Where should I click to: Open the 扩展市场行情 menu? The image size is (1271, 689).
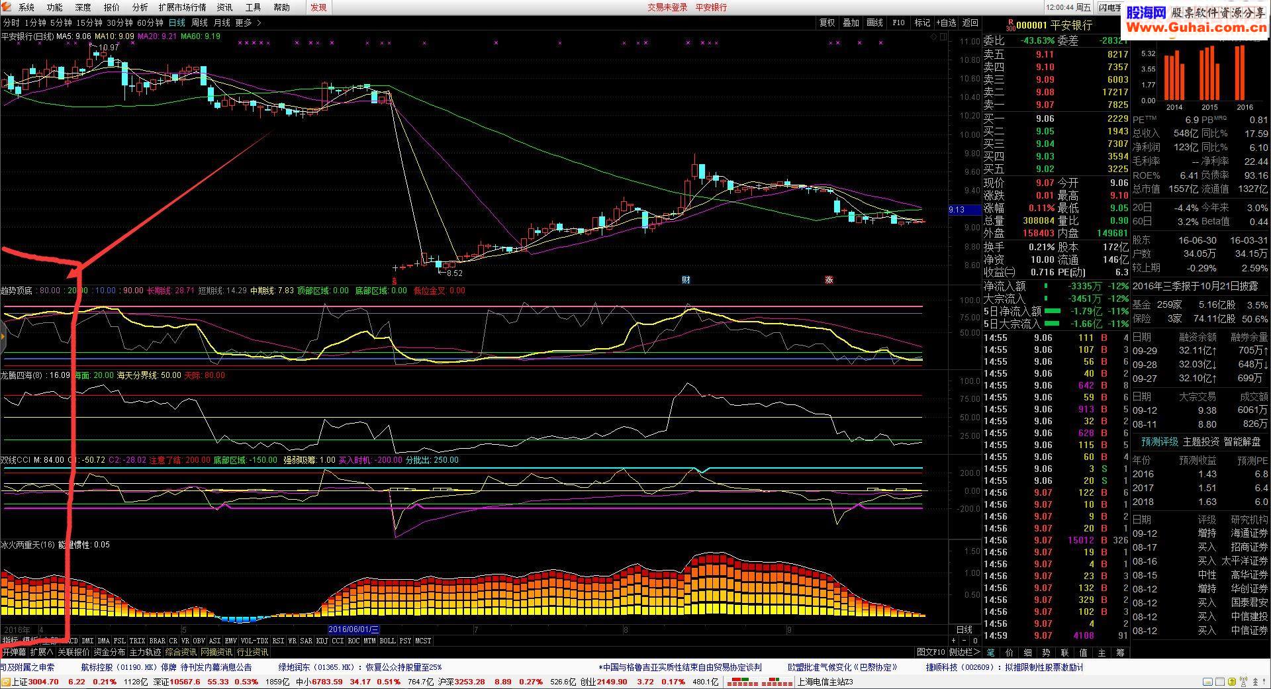[x=182, y=7]
